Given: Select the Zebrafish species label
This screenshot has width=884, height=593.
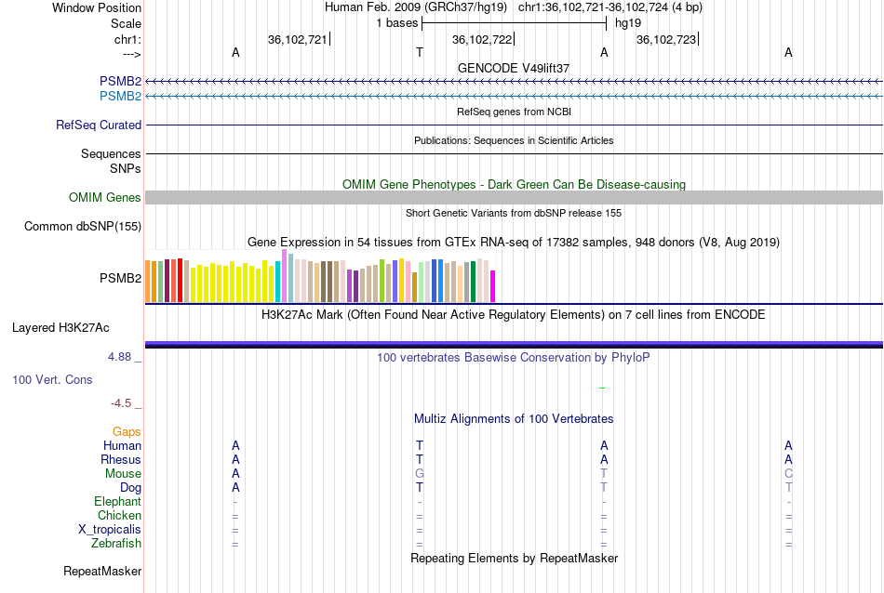Looking at the screenshot, I should point(116,544).
